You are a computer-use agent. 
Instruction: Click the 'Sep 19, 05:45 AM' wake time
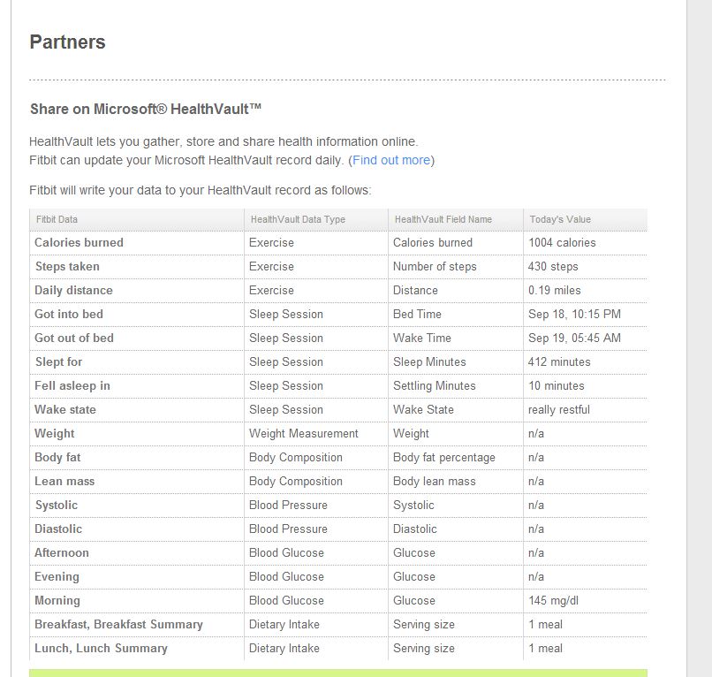574,338
